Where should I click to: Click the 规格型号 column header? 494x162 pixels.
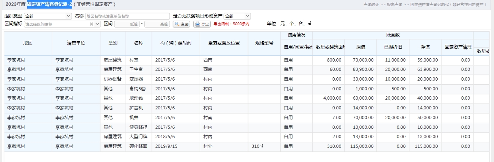click(x=264, y=43)
